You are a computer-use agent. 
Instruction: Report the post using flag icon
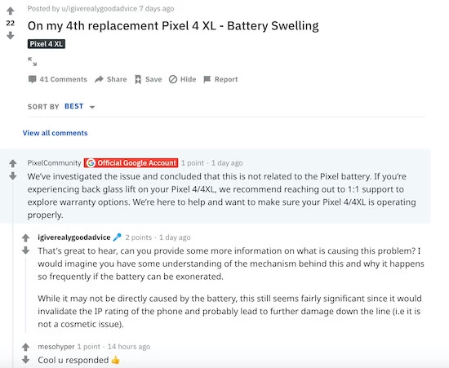click(220, 79)
